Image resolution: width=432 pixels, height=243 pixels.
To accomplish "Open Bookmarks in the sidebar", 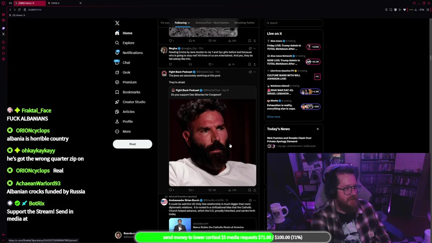I will click(x=127, y=92).
